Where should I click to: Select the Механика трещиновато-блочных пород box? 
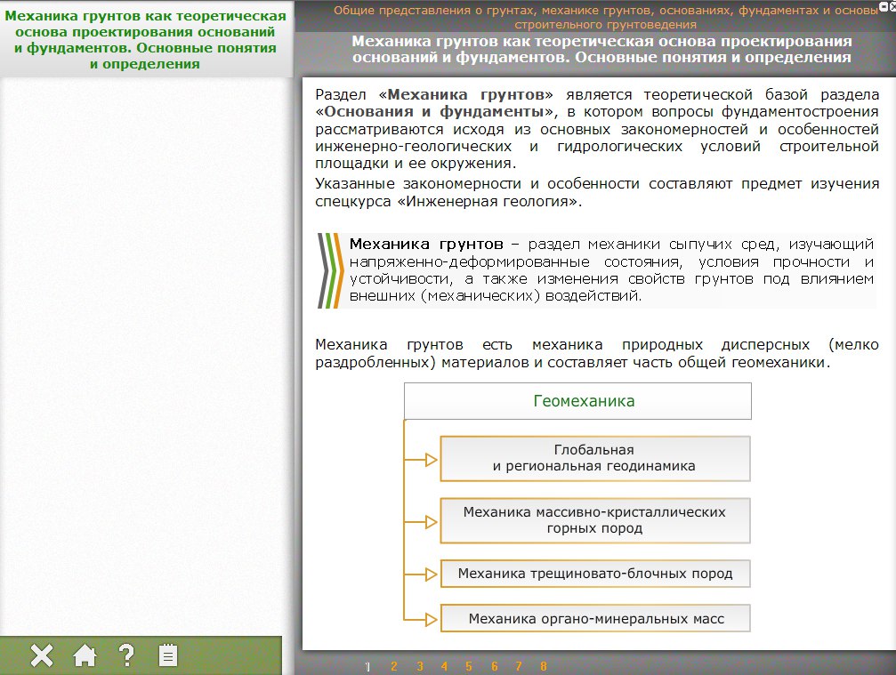(x=594, y=574)
